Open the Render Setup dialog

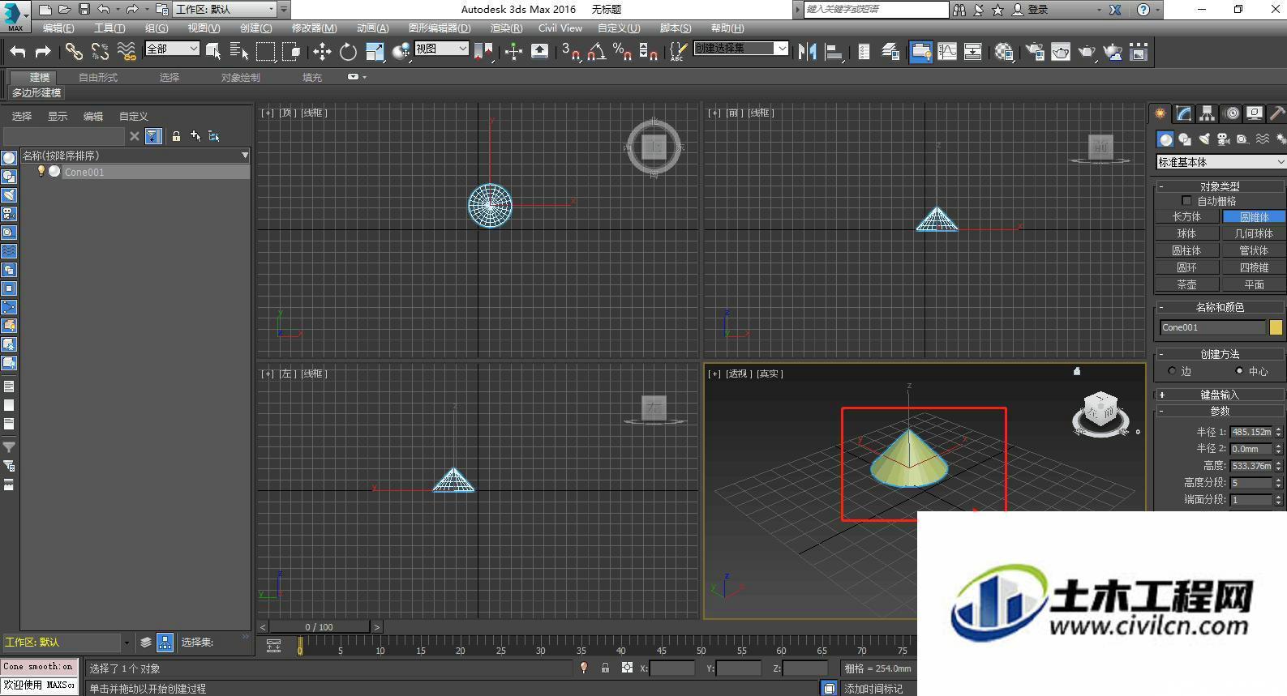[x=1035, y=52]
